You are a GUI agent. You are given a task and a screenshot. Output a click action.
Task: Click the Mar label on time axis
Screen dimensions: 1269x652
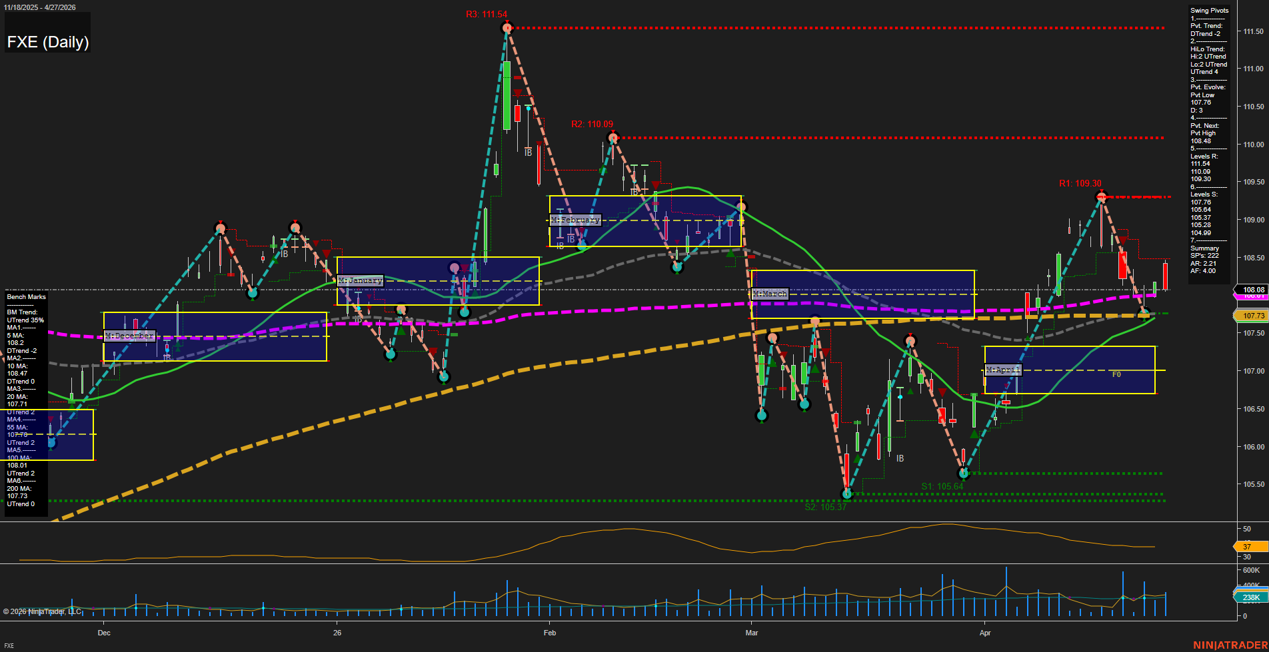[752, 633]
